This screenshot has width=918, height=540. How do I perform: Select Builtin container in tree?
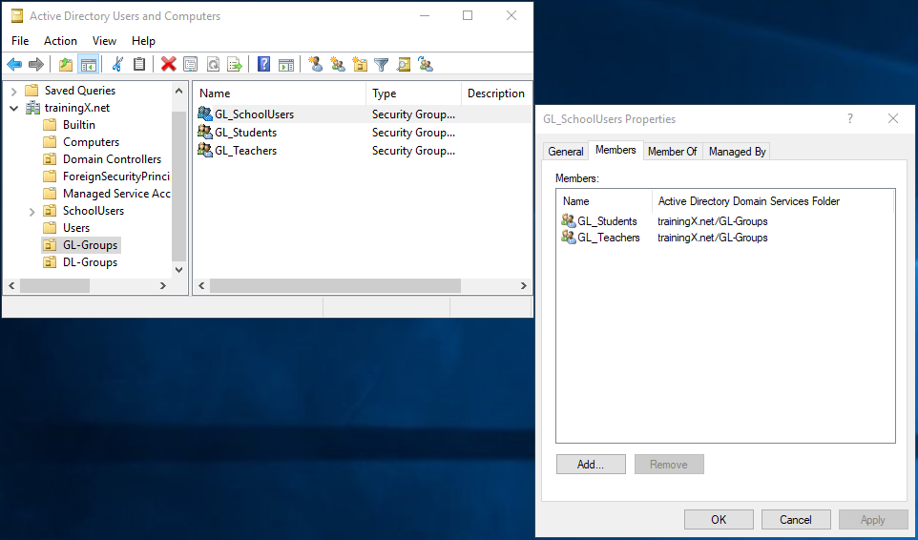click(x=69, y=125)
